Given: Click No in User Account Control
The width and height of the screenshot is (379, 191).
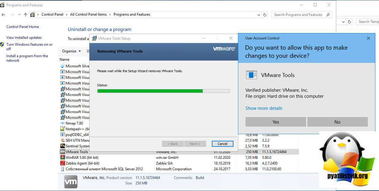Looking at the screenshot, I should tap(337, 122).
